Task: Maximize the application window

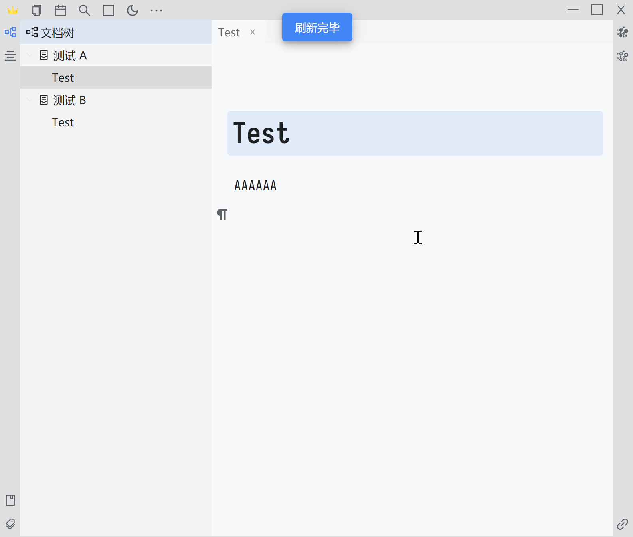Action: pos(597,10)
